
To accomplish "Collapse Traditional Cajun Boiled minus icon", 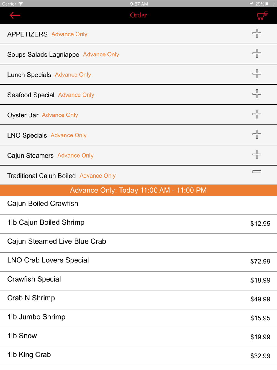I will click(x=257, y=172).
